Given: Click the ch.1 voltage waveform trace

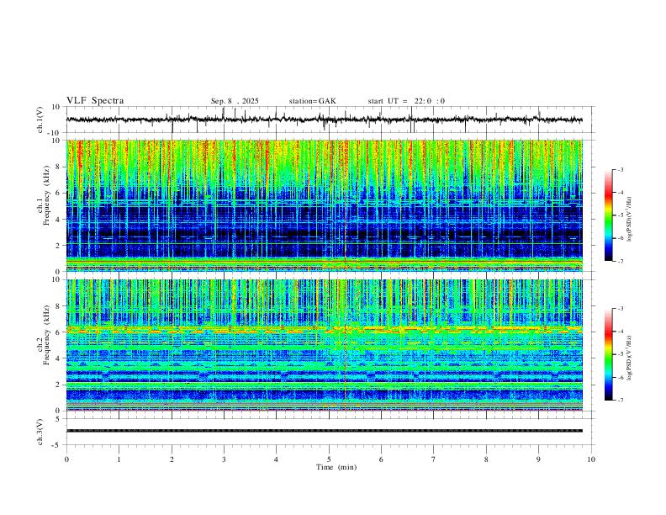Looking at the screenshot, I should pos(325,119).
